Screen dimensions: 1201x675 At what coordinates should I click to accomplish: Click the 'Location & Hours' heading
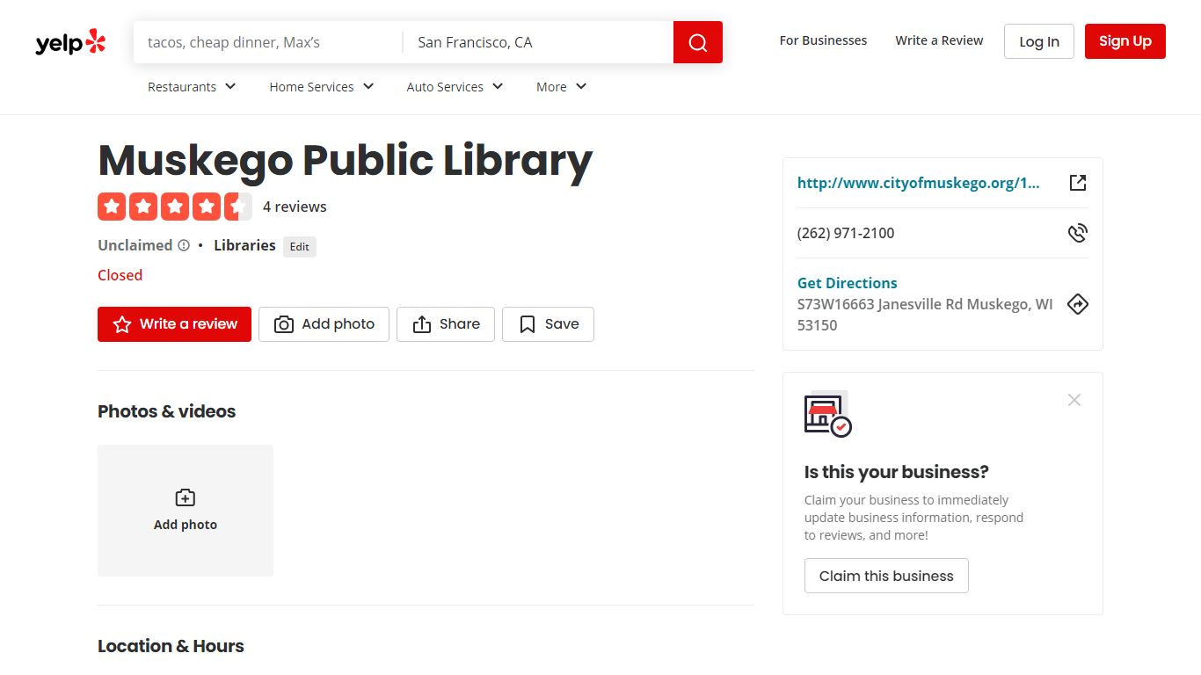click(171, 646)
